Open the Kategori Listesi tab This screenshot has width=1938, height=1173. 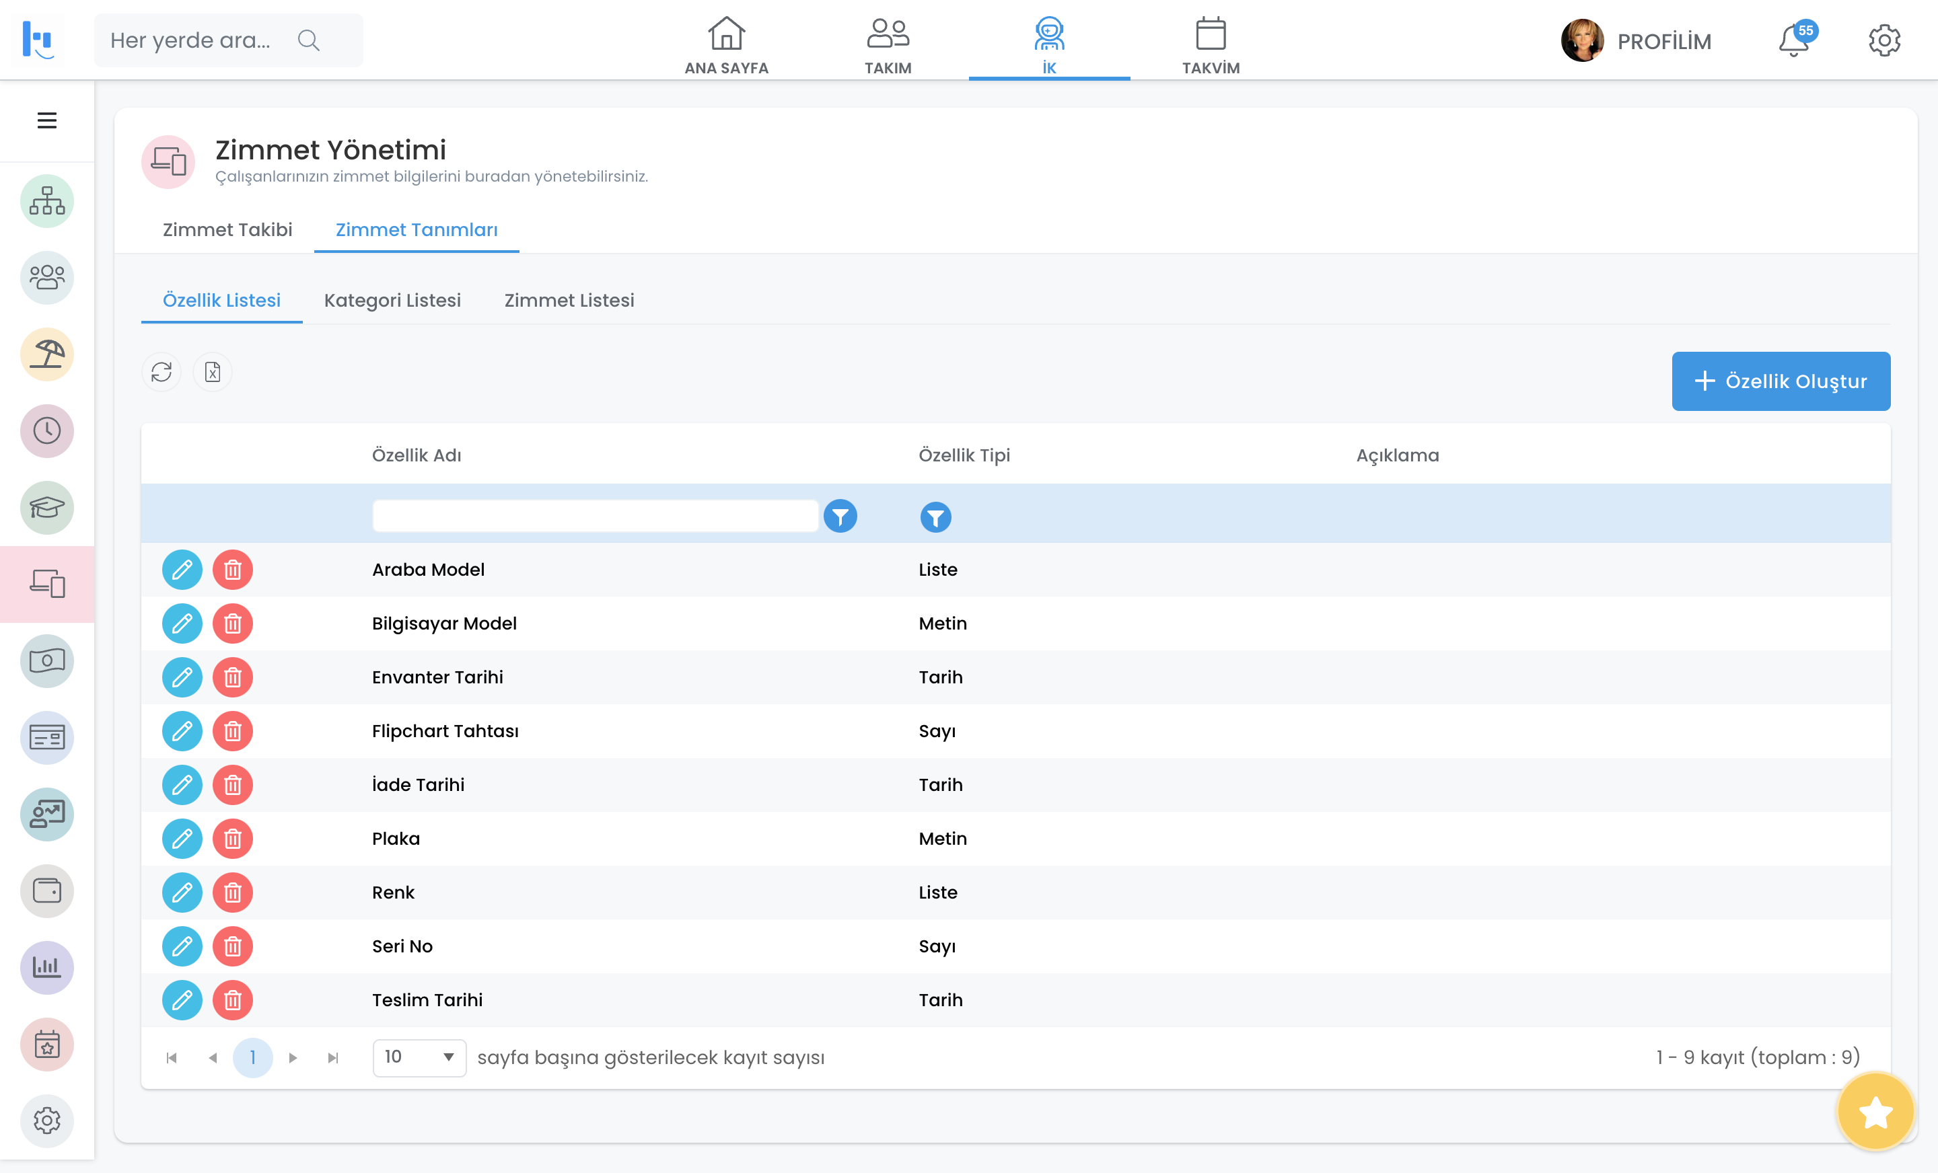(x=392, y=301)
